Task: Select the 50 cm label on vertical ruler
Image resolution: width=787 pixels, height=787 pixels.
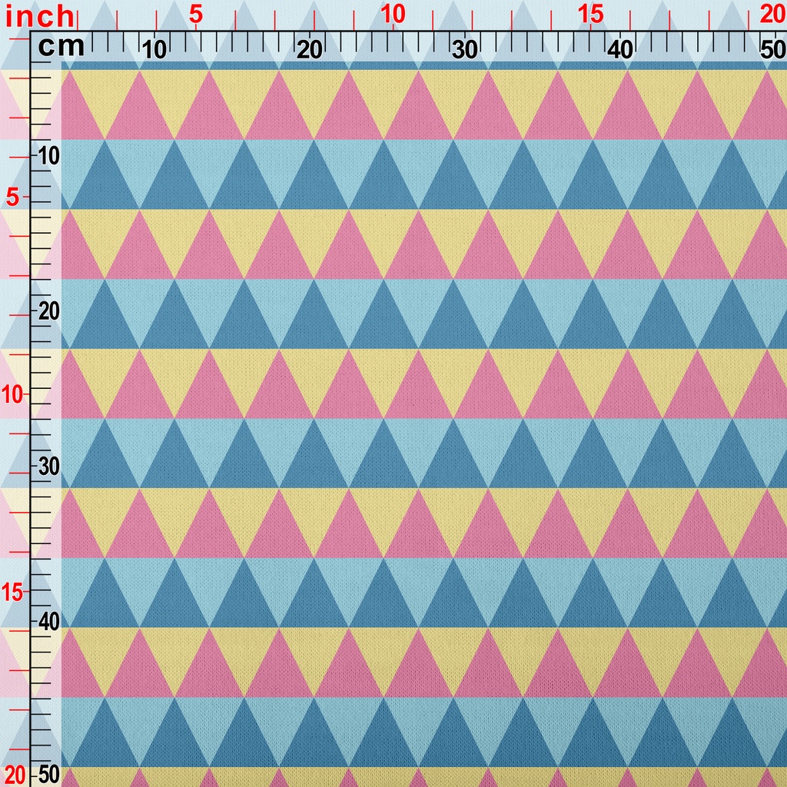Action: point(49,773)
